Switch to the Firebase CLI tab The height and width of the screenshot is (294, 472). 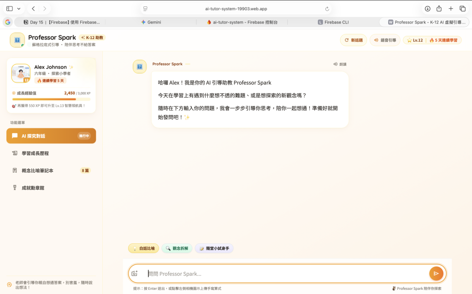point(333,22)
